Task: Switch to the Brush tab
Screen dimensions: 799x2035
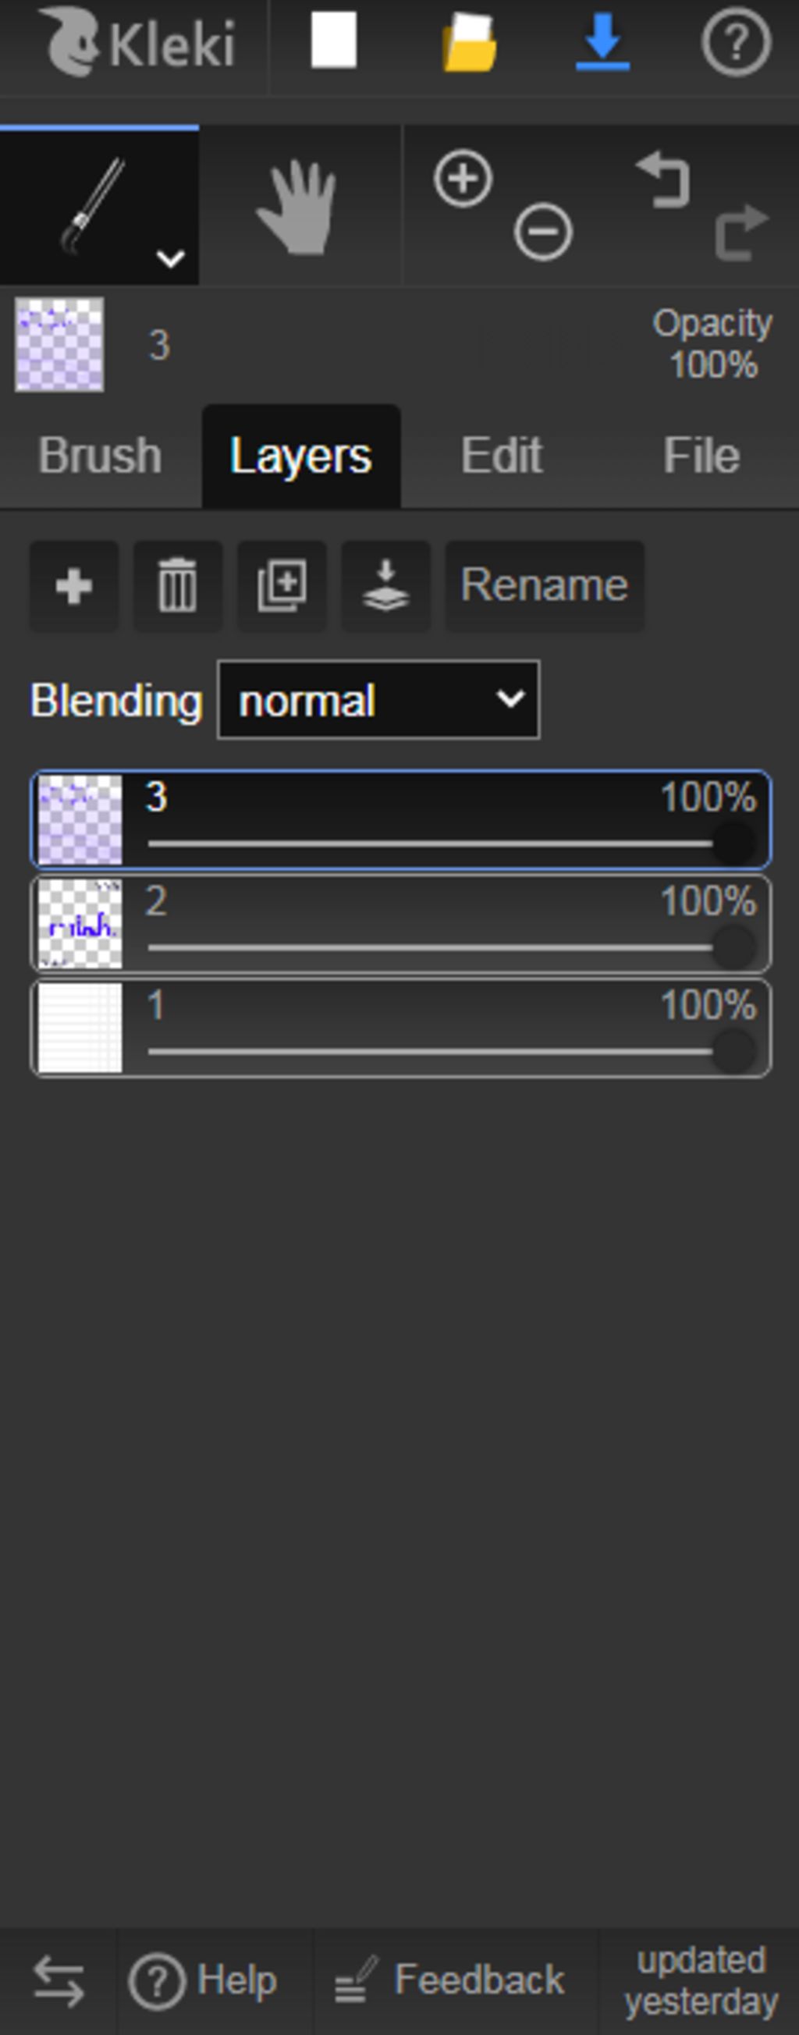Action: point(101,456)
